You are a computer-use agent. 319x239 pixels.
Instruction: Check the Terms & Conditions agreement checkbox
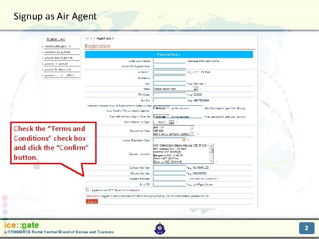click(x=87, y=189)
